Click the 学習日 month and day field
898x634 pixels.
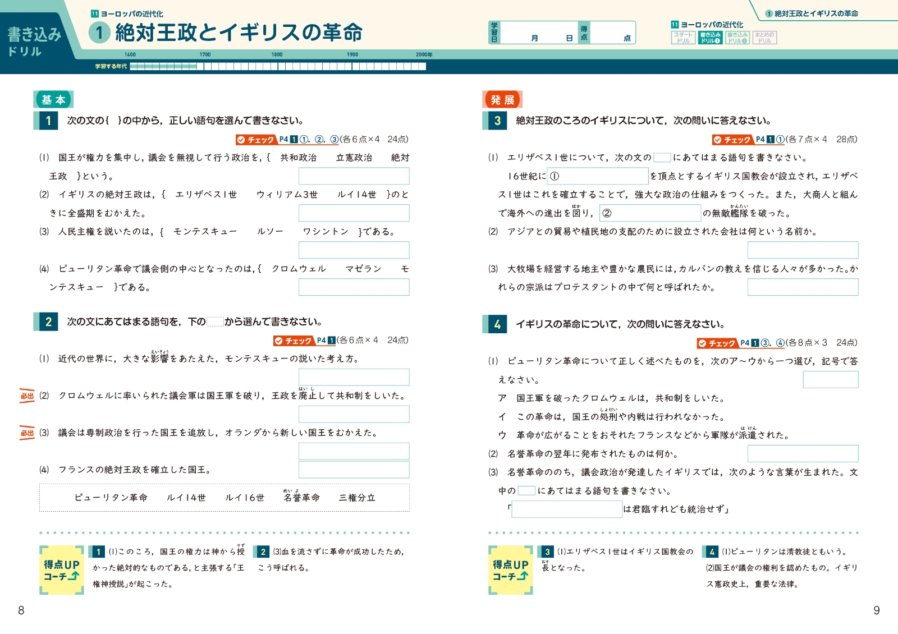pos(539,33)
